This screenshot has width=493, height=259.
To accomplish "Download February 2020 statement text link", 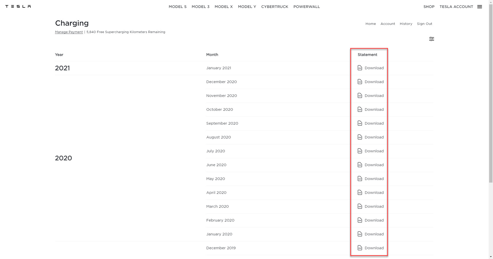I will tap(374, 220).
